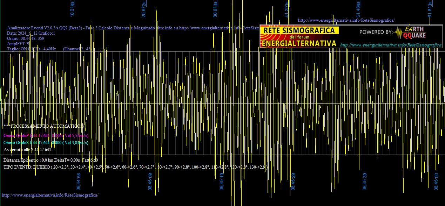445x206 pixels.
Task: Click the '***PROCESSAMENTO AUTOMATICO:S' line
Action: coord(44,126)
